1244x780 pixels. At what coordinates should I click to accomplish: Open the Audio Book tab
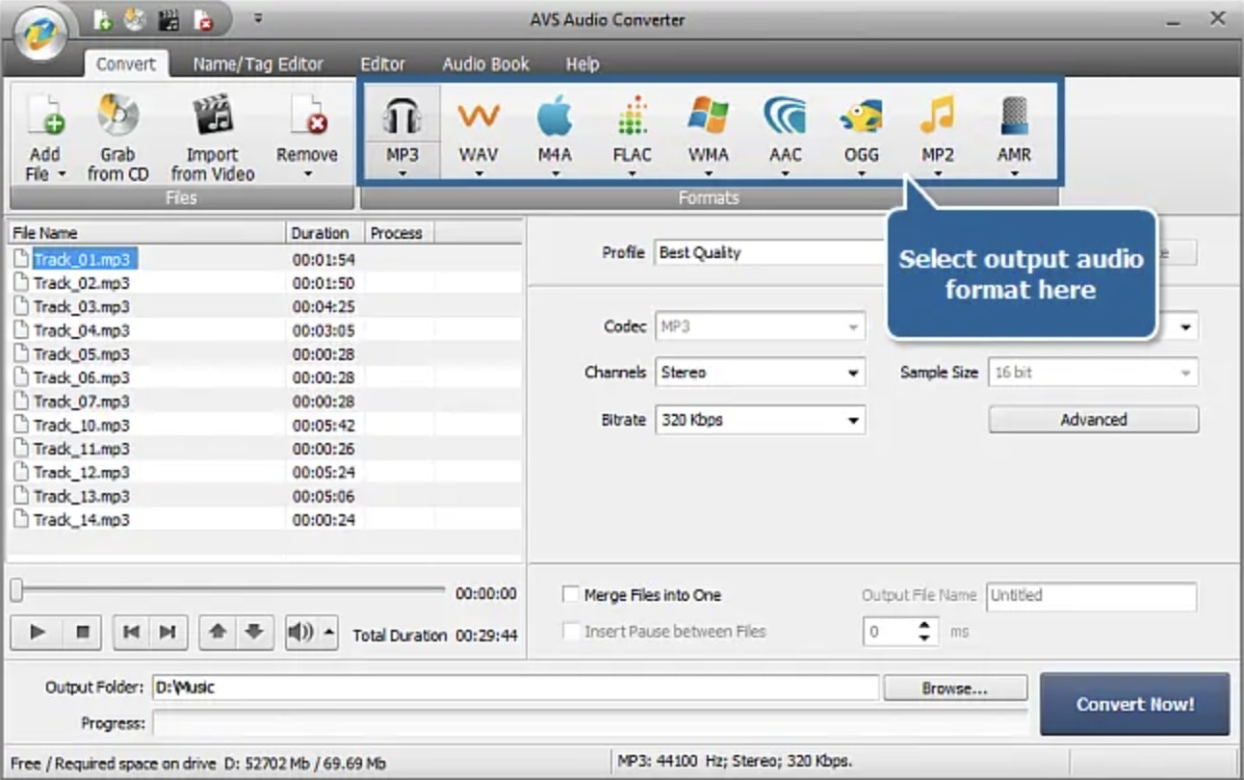coord(485,65)
